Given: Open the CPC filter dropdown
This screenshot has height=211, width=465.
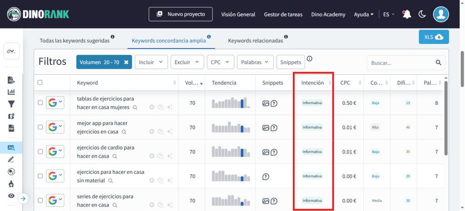Looking at the screenshot, I should [220, 62].
